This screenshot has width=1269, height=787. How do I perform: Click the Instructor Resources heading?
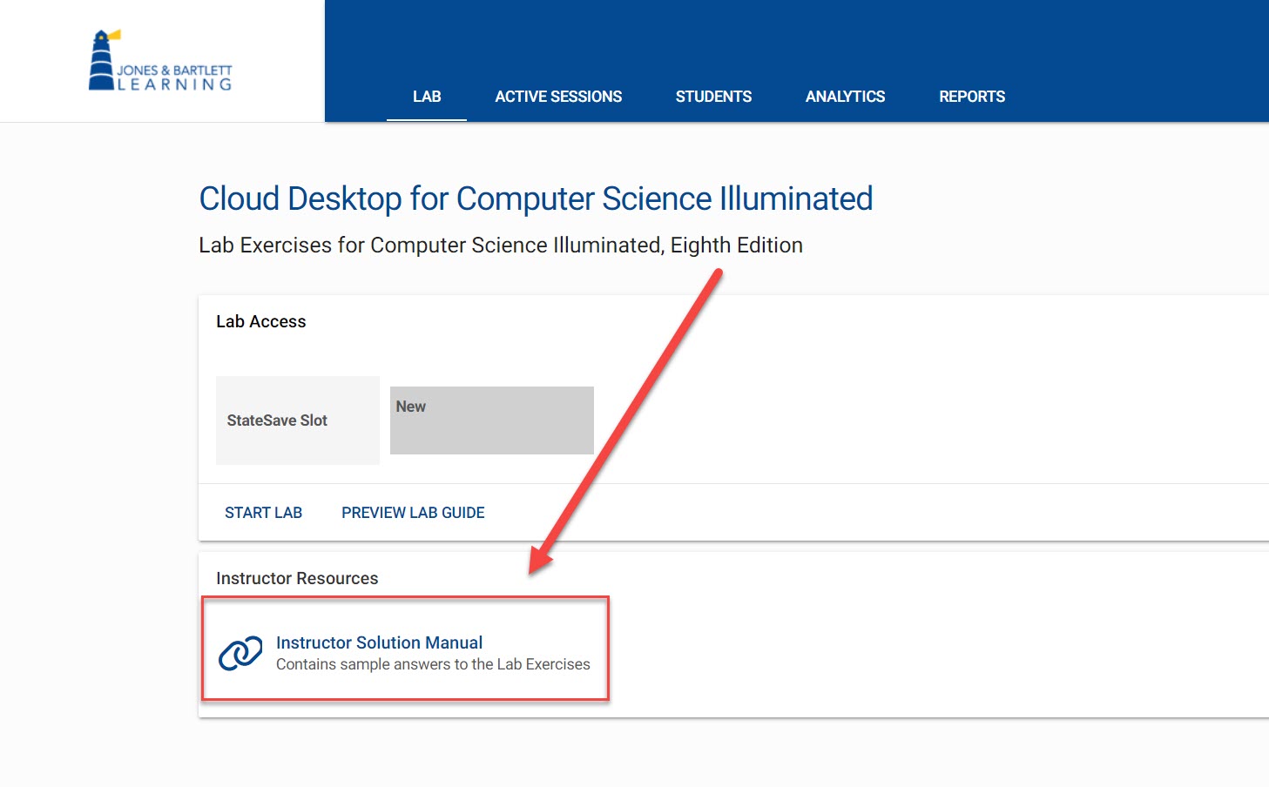coord(297,577)
